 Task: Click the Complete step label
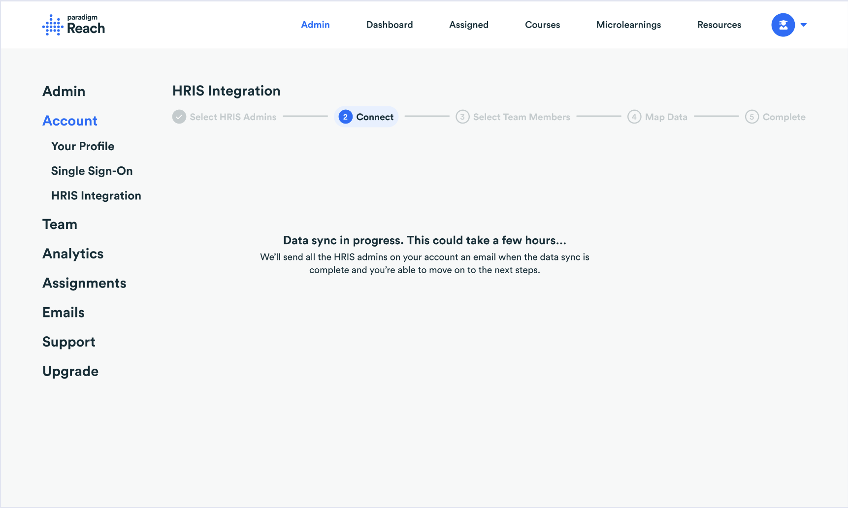click(x=784, y=117)
